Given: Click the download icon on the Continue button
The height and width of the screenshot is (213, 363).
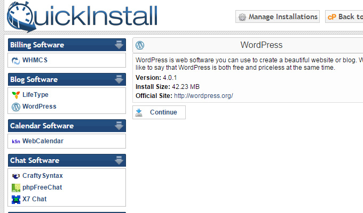Looking at the screenshot, I should [139, 112].
